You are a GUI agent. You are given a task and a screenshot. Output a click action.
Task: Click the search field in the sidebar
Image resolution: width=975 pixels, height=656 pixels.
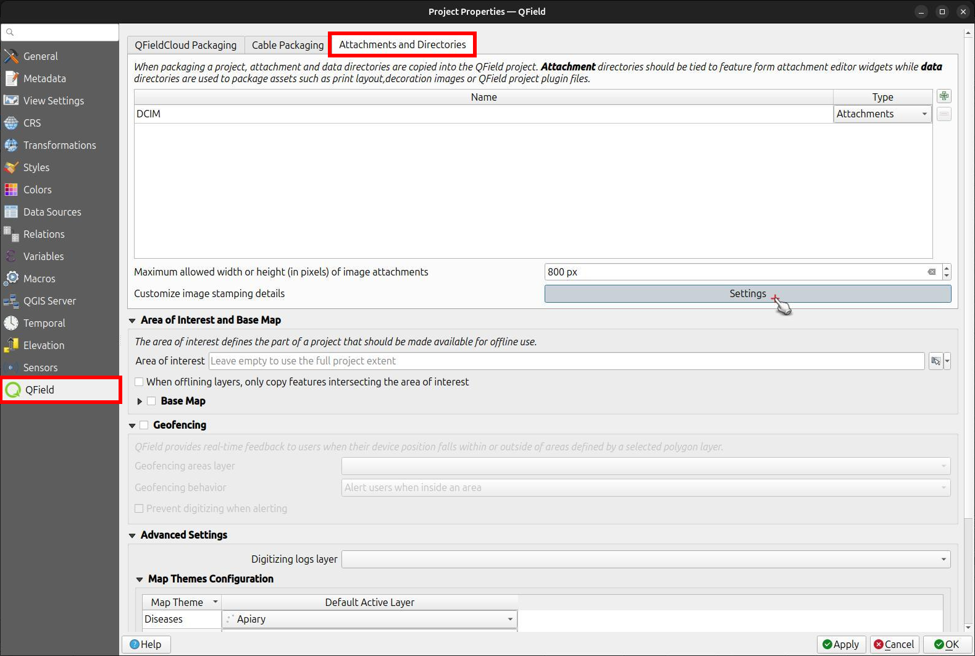coord(60,32)
